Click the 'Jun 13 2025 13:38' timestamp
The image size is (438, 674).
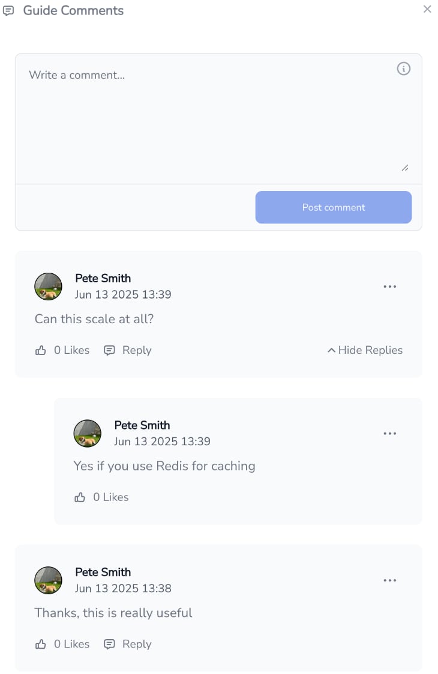(123, 589)
